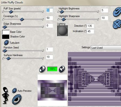Viewport: 121px width, 107px height.
Task: Toggle the Auto-Preview option button
Action: point(14,91)
